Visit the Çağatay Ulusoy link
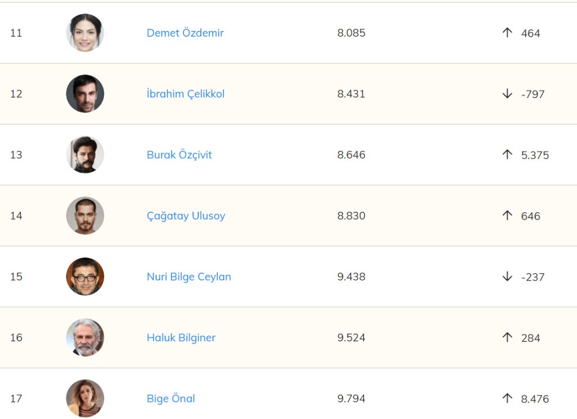This screenshot has width=577, height=419. pos(186,216)
